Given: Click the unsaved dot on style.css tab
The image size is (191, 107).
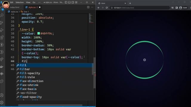Looking at the screenshot, I should (x=40, y=7).
